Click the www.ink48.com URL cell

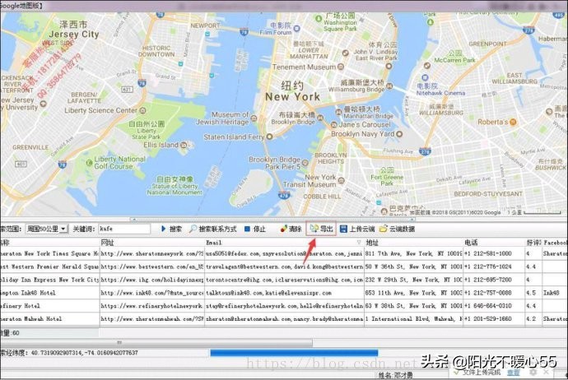(152, 293)
